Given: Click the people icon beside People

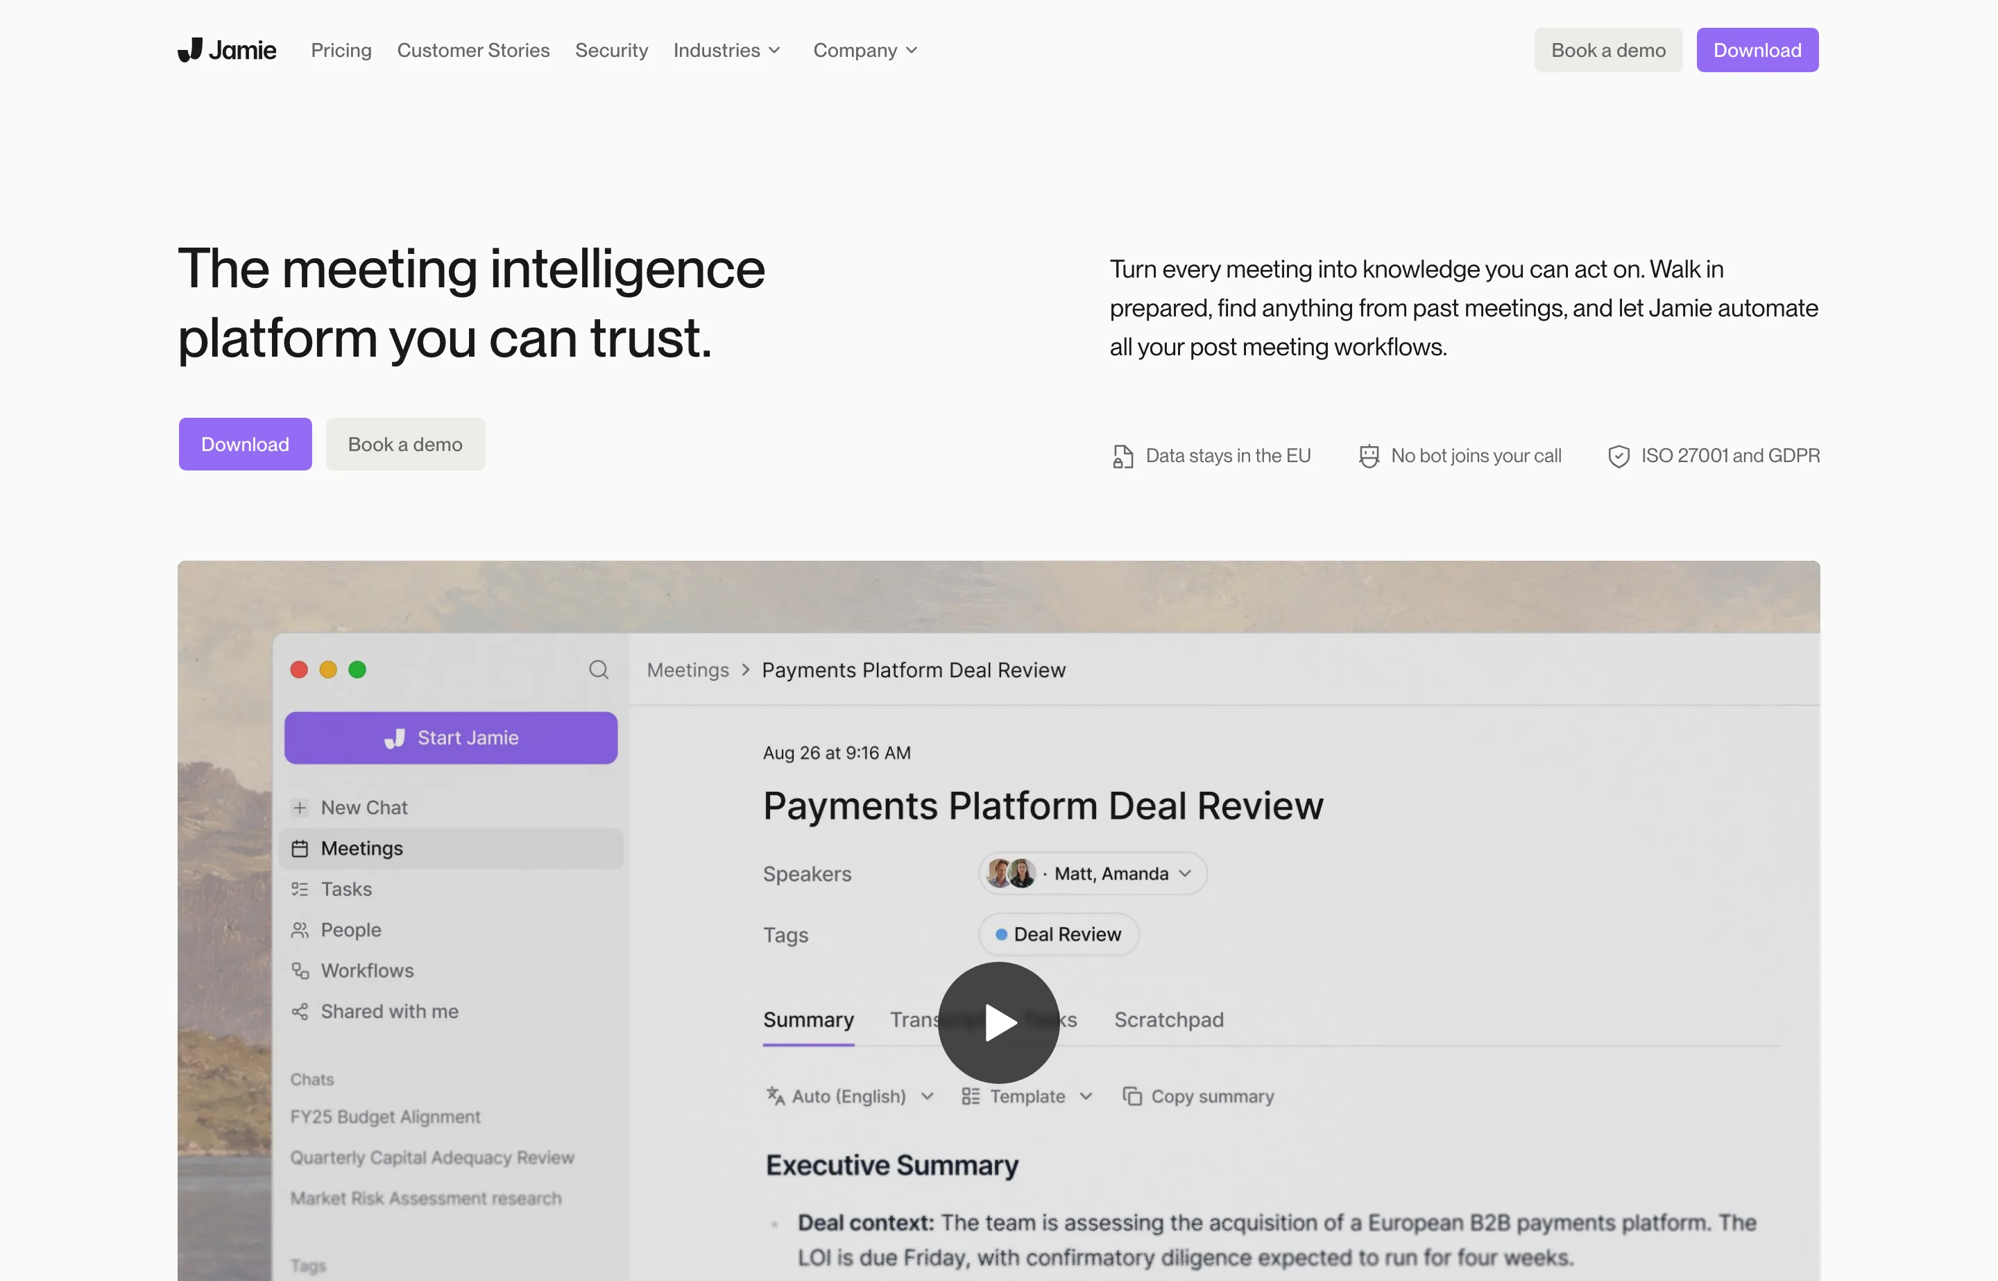Looking at the screenshot, I should tap(300, 930).
